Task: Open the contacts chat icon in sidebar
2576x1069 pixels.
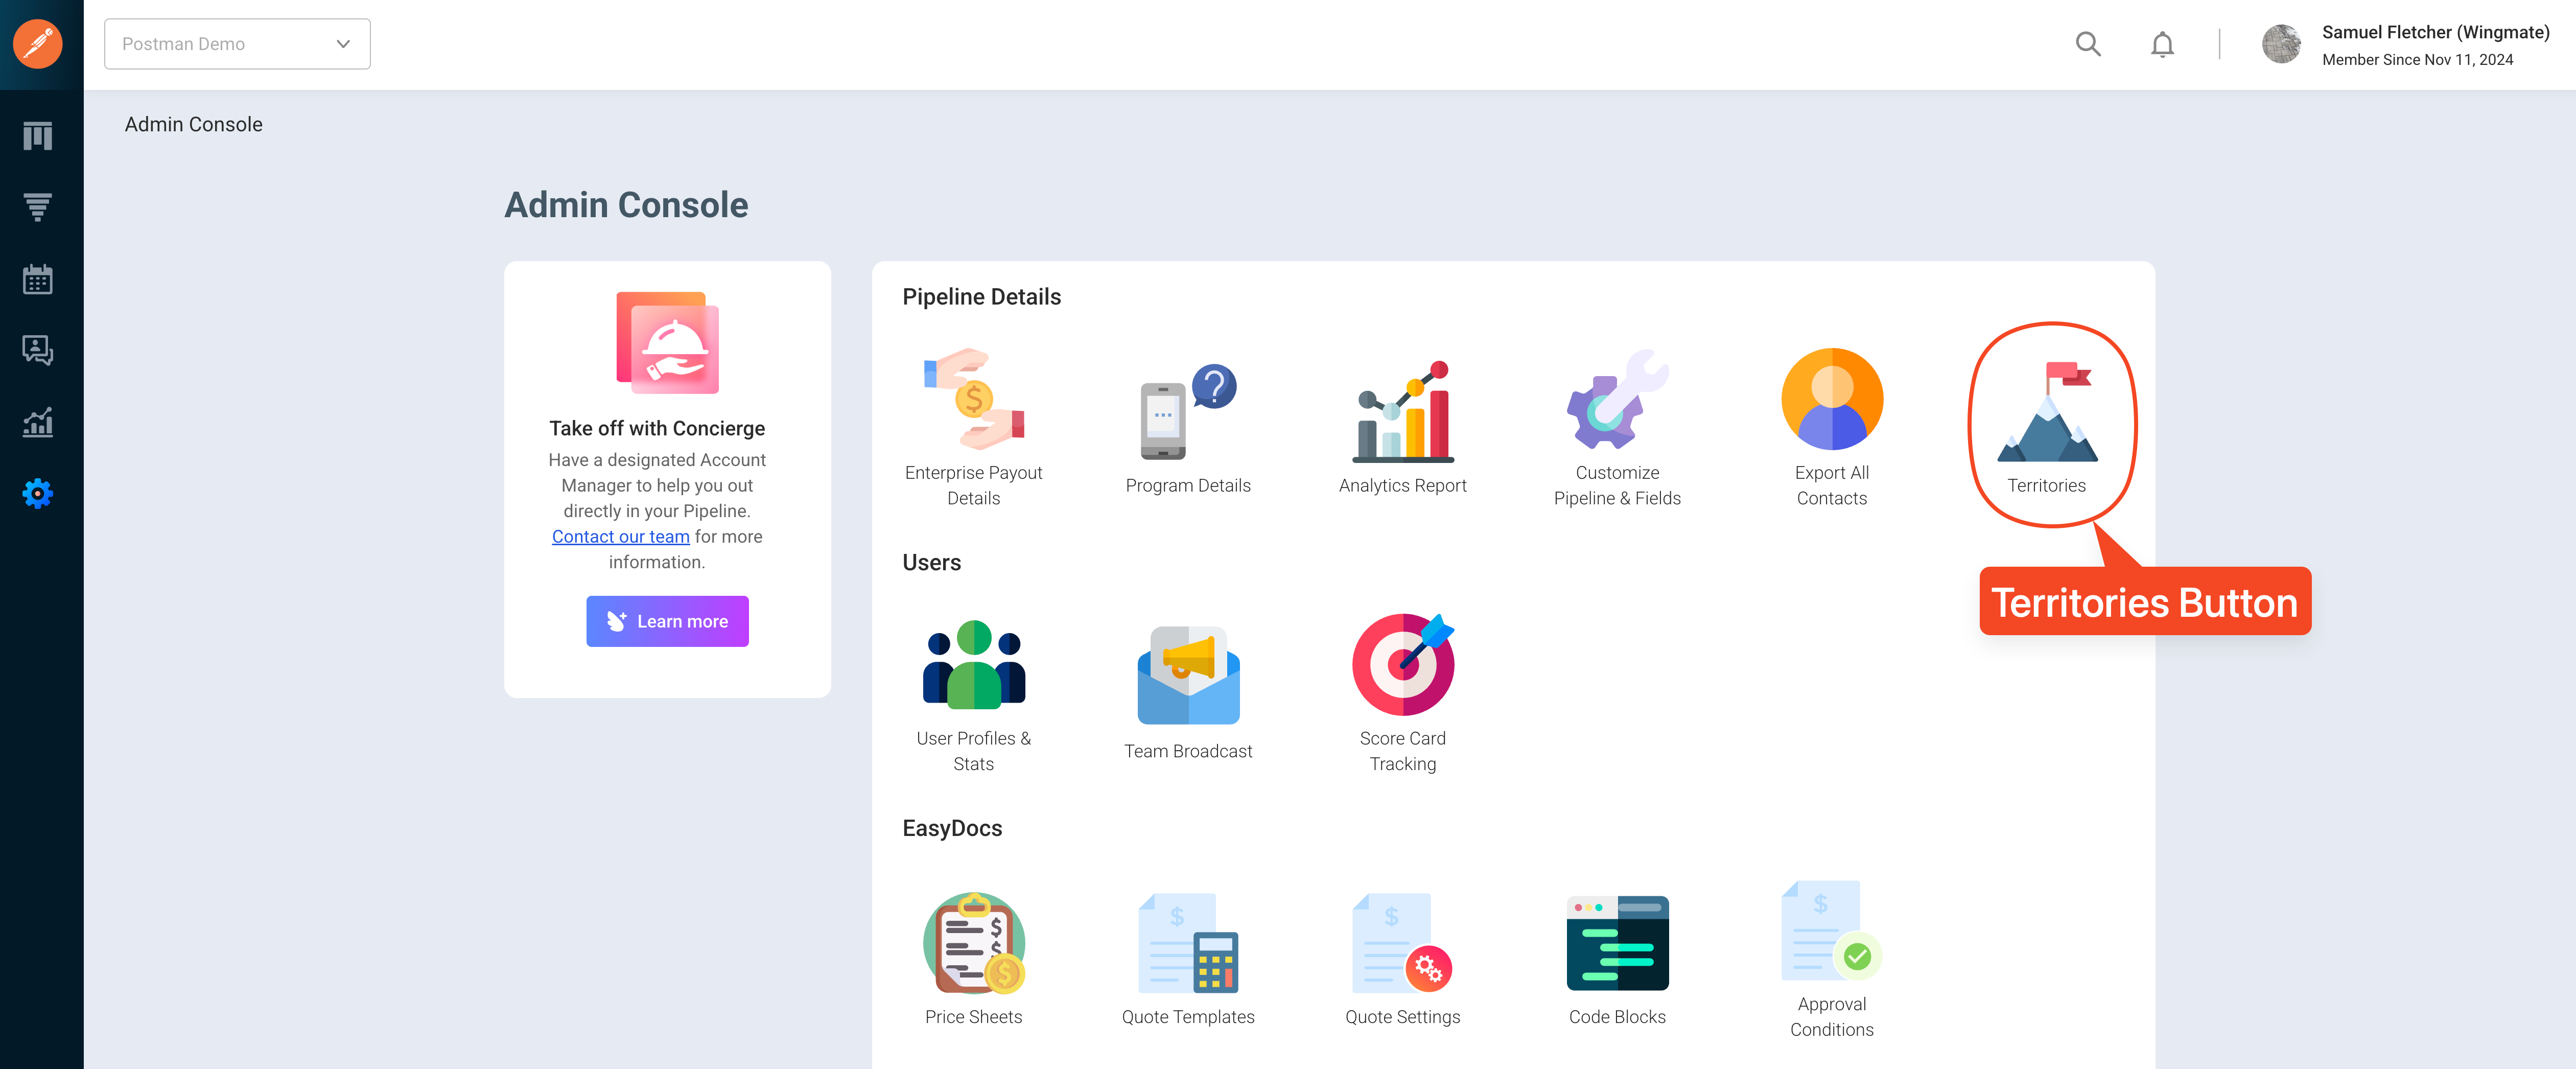Action: pyautogui.click(x=38, y=350)
